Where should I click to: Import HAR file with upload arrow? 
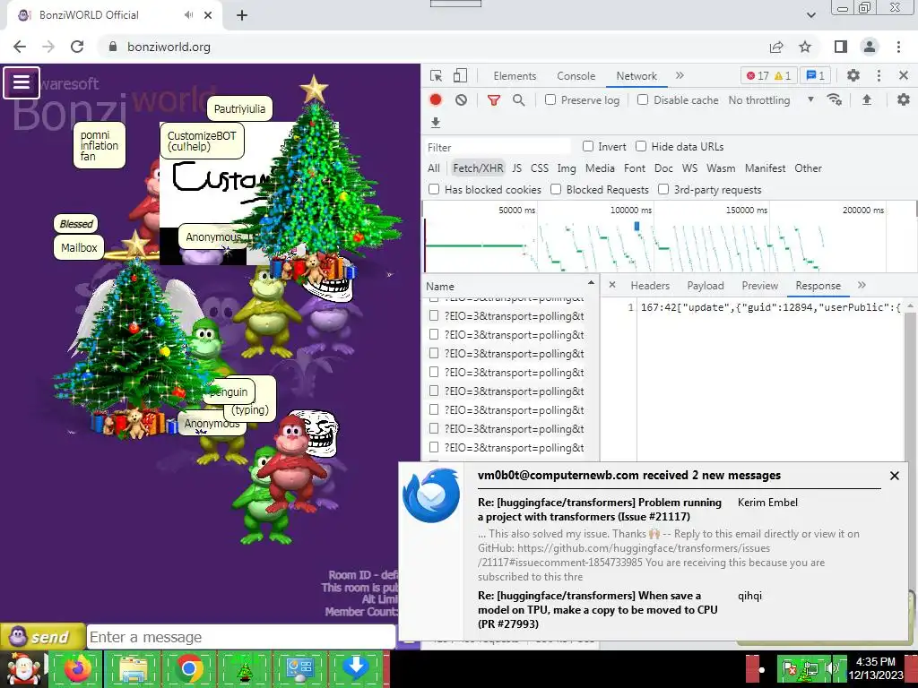(867, 100)
